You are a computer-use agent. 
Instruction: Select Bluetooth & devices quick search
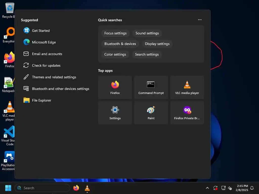(120, 44)
